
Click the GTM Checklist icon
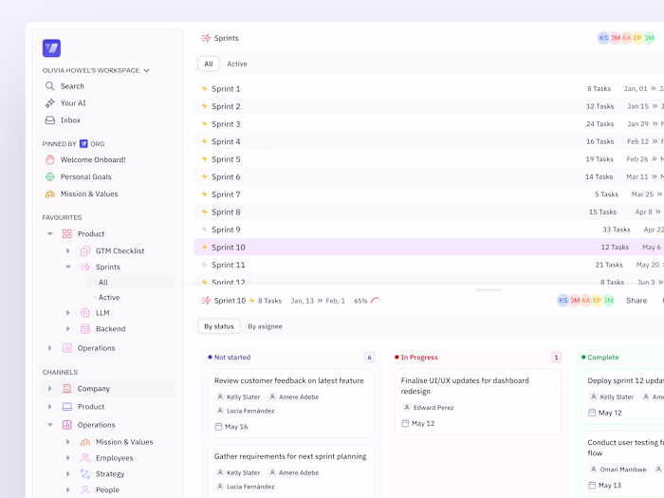[85, 251]
